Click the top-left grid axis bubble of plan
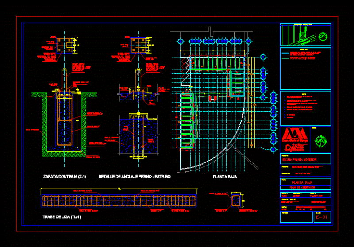The height and width of the screenshot is (247, 354). tap(181, 41)
